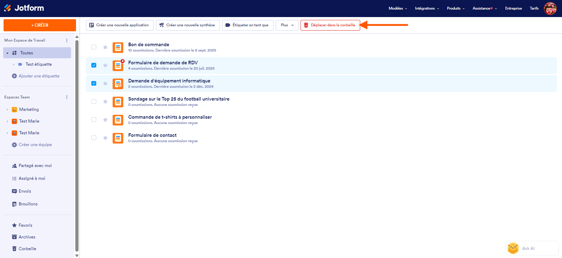Click the plus icon for Ajouter une étiquette
The image size is (562, 258).
pyautogui.click(x=14, y=76)
